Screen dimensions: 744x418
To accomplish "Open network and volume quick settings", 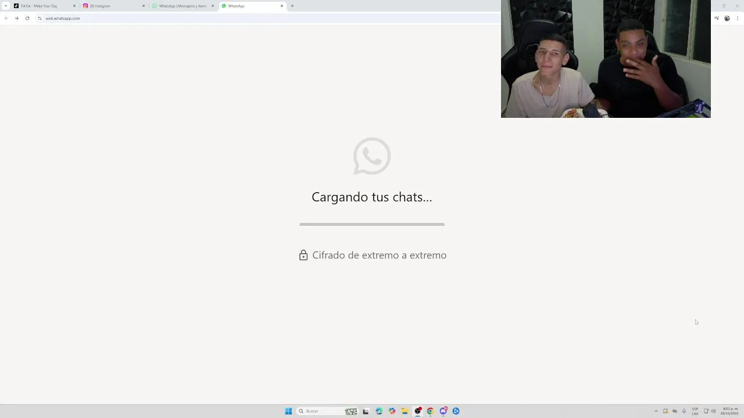I will (710, 411).
